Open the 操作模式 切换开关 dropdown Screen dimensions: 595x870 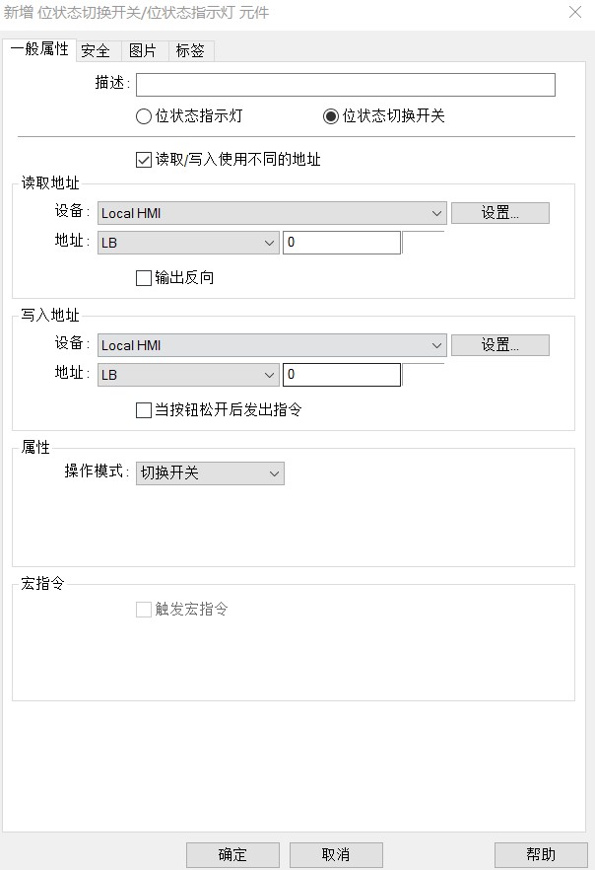[x=210, y=473]
